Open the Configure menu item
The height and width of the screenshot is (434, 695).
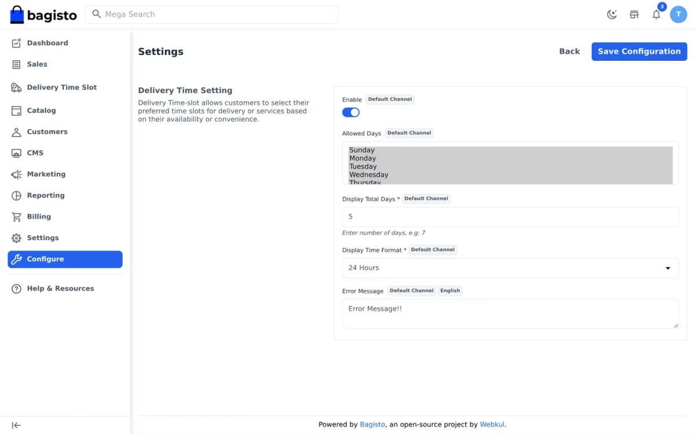pyautogui.click(x=65, y=259)
